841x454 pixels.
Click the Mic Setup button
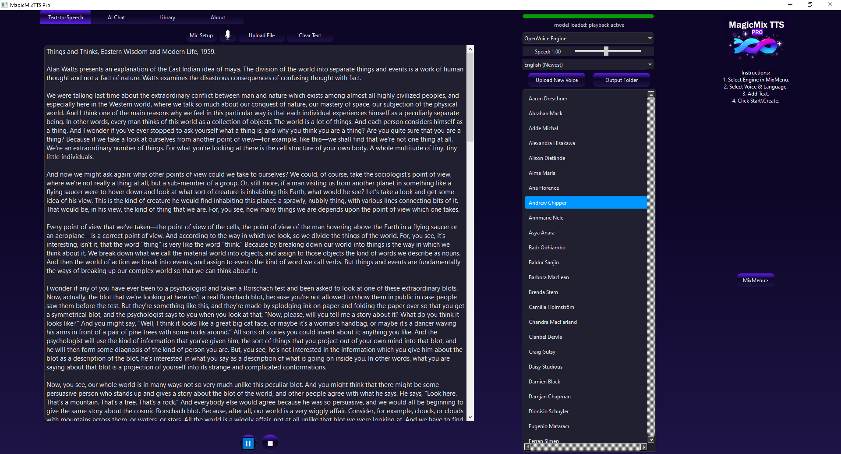click(x=201, y=35)
